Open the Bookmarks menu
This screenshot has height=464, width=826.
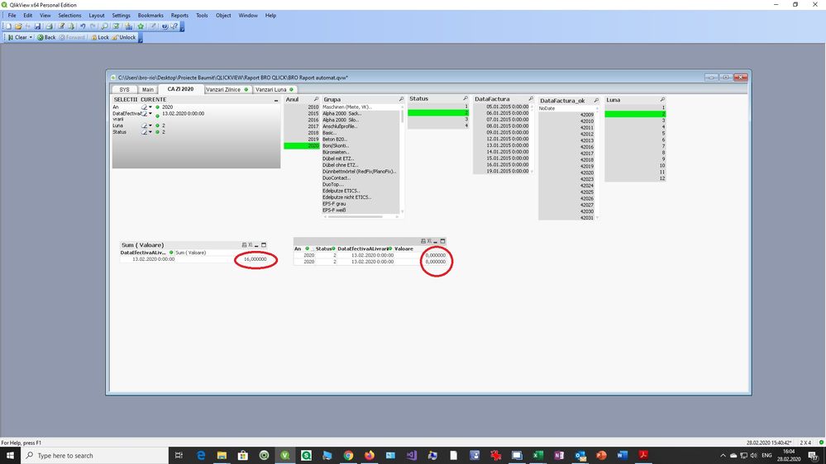(x=150, y=15)
